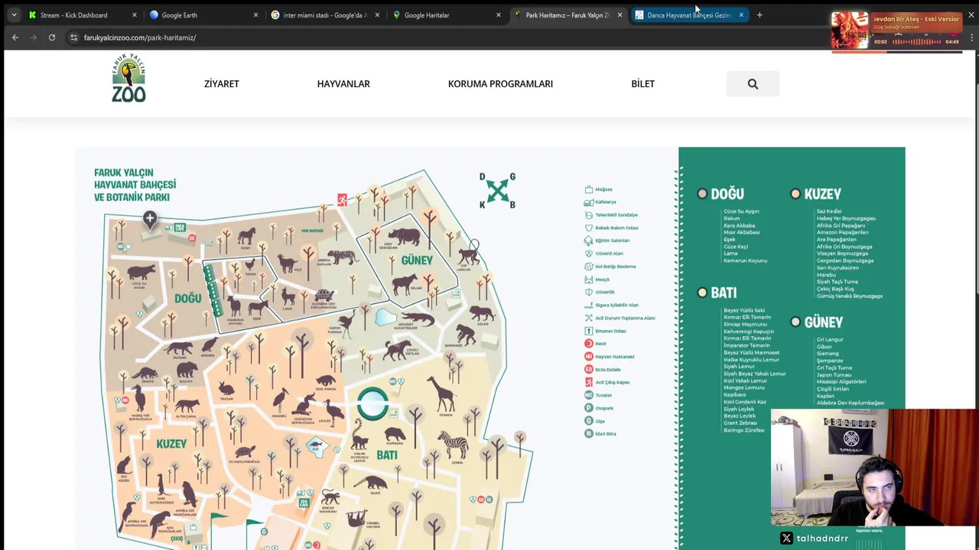Click the Mescit legend icon
This screenshot has height=550, width=979.
pos(589,280)
